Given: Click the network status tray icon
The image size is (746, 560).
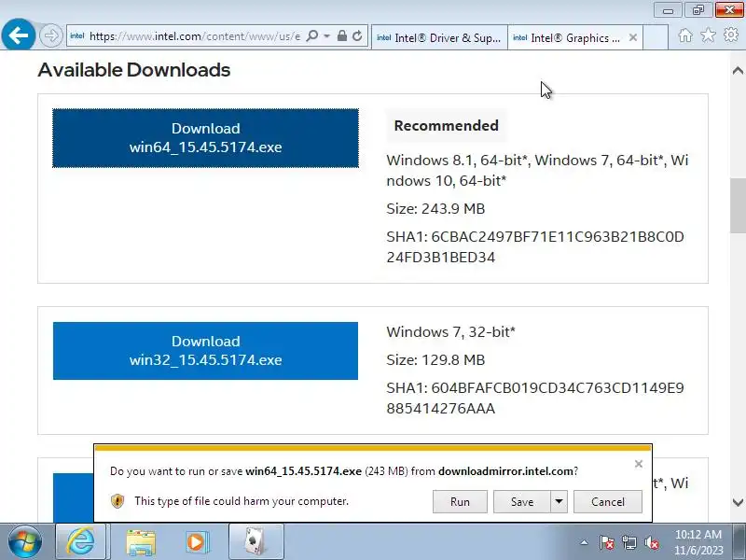Looking at the screenshot, I should pyautogui.click(x=629, y=542).
